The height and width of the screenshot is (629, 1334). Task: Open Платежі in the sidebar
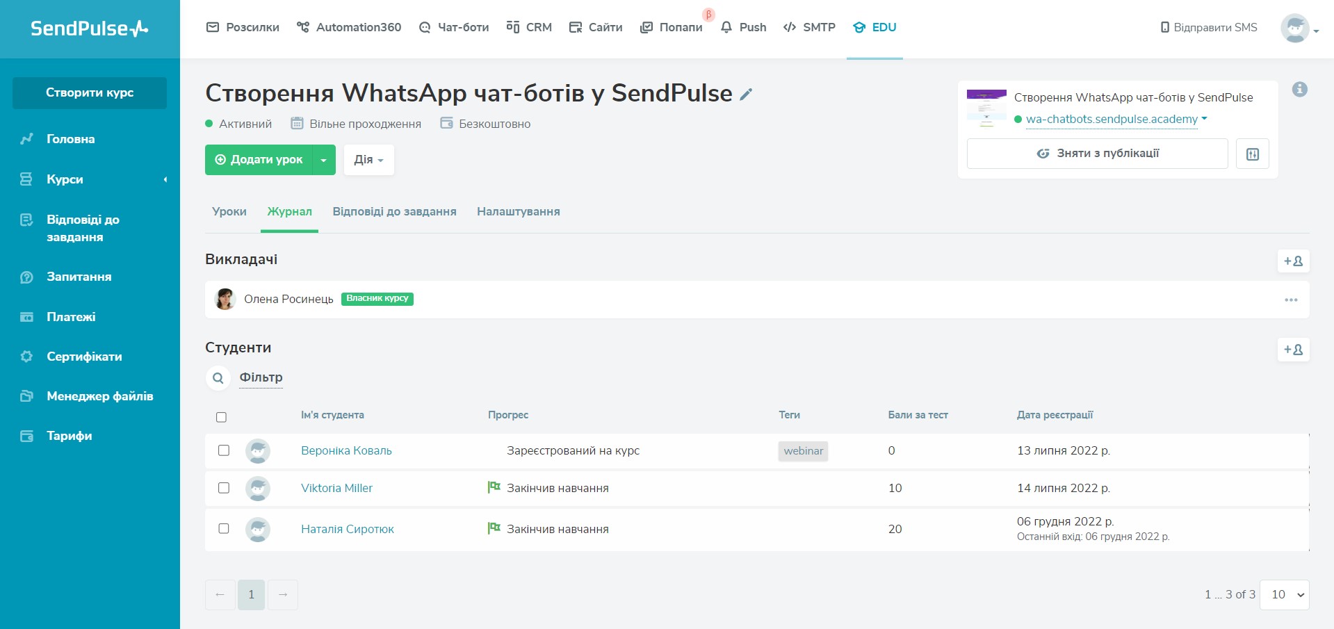pyautogui.click(x=71, y=317)
